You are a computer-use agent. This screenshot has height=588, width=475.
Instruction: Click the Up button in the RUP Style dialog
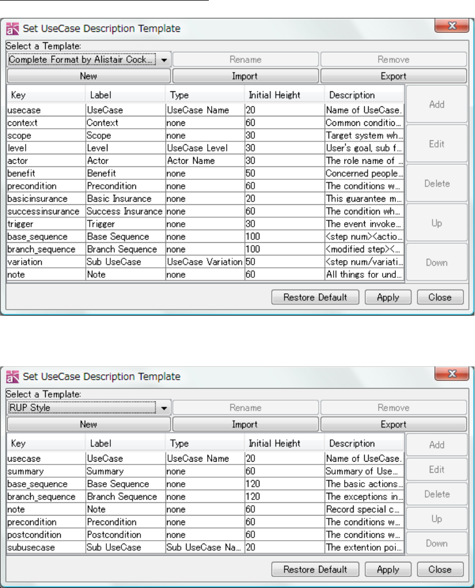click(437, 518)
